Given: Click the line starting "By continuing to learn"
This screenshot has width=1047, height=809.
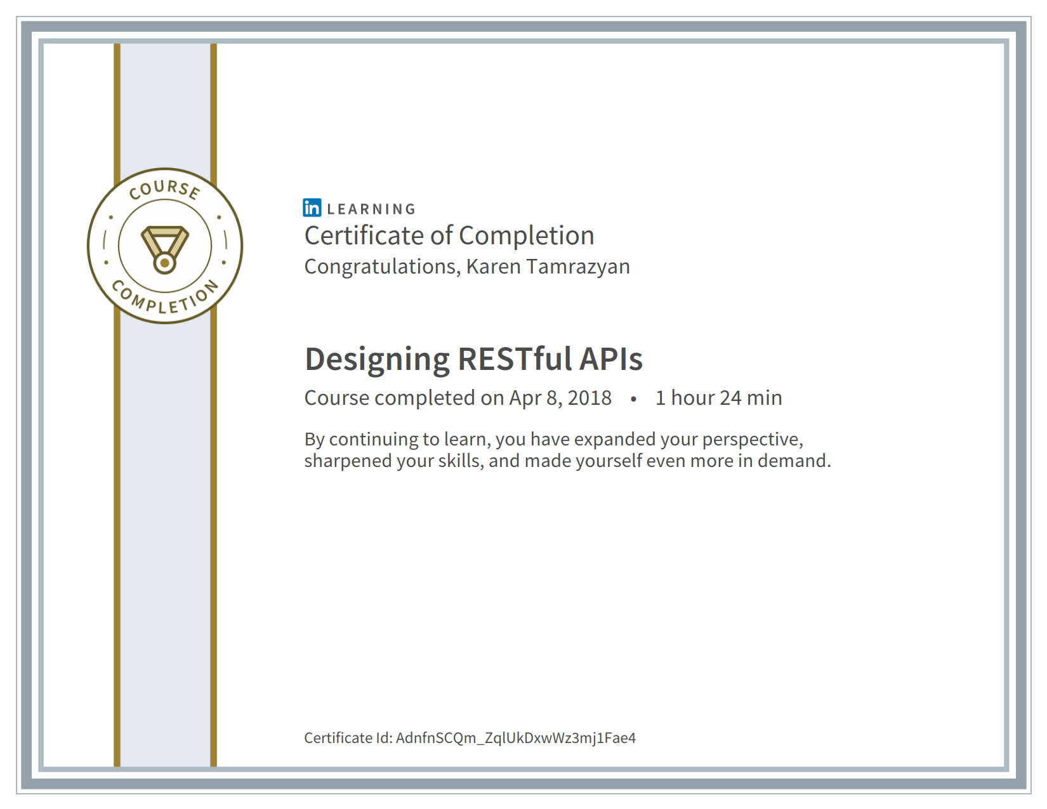Looking at the screenshot, I should (553, 439).
